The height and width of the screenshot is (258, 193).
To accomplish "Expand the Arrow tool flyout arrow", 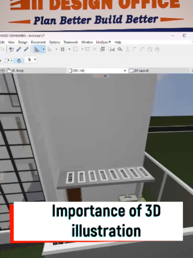I will click(x=35, y=59).
